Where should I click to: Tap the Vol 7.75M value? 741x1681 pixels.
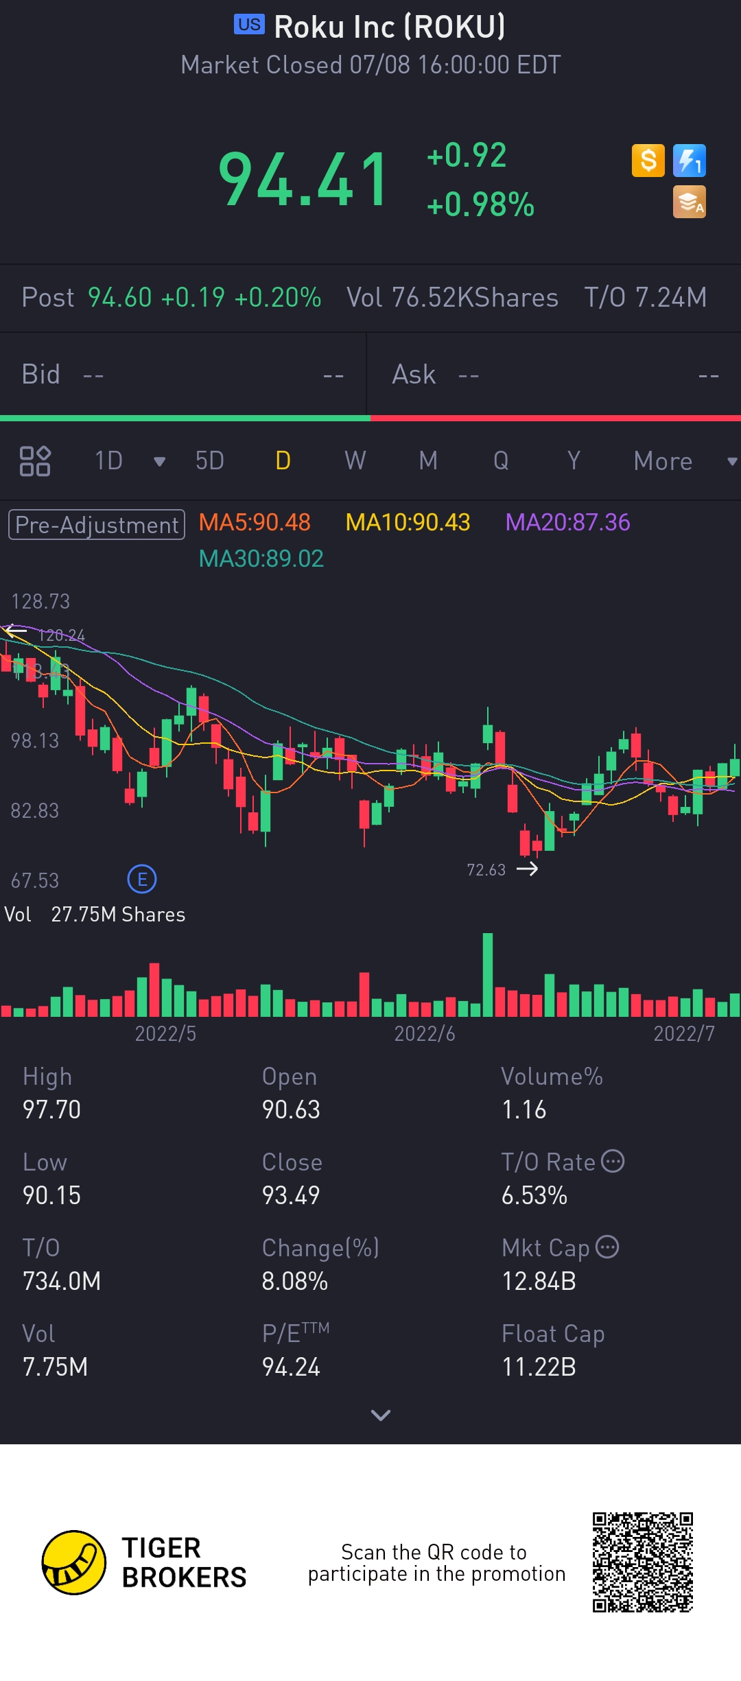click(55, 1367)
